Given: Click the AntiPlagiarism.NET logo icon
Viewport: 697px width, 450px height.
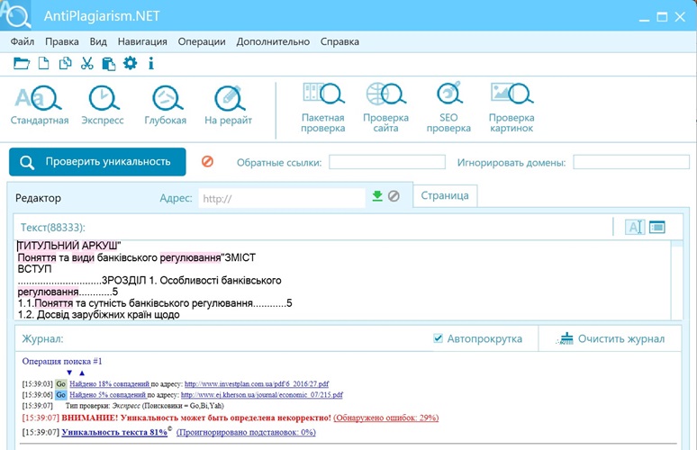Looking at the screenshot, I should point(15,14).
